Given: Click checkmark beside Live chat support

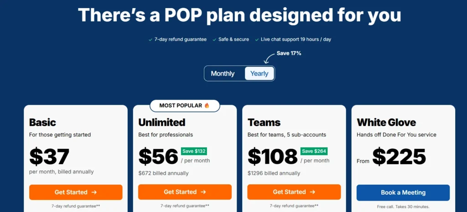Looking at the screenshot, I should [257, 40].
